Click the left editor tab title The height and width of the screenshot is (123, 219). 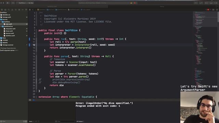pyautogui.click(x=52, y=6)
